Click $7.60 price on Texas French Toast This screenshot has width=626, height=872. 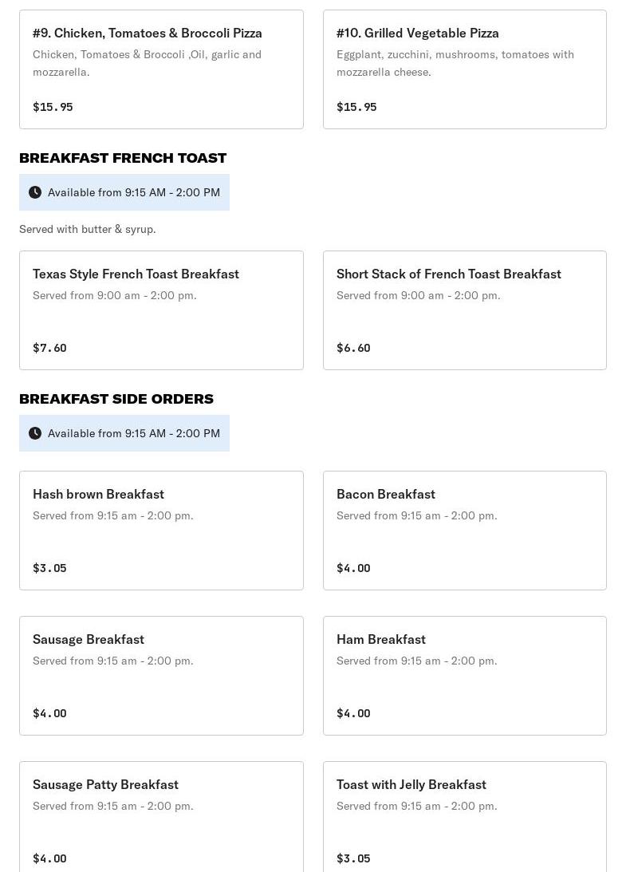click(49, 348)
